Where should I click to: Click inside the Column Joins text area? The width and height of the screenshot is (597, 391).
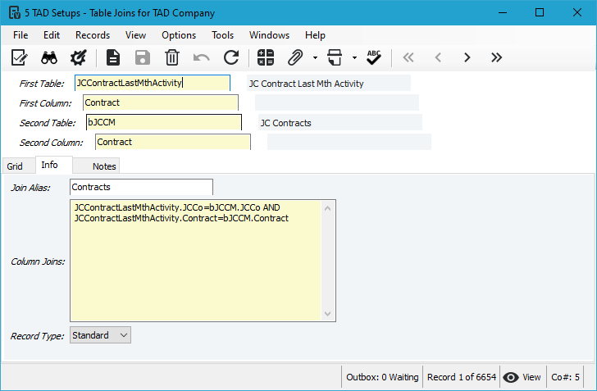click(x=196, y=261)
